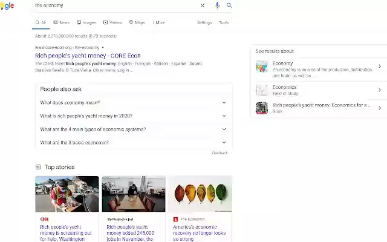Open the Italiano language link
This screenshot has width=387, height=242.
161,64
